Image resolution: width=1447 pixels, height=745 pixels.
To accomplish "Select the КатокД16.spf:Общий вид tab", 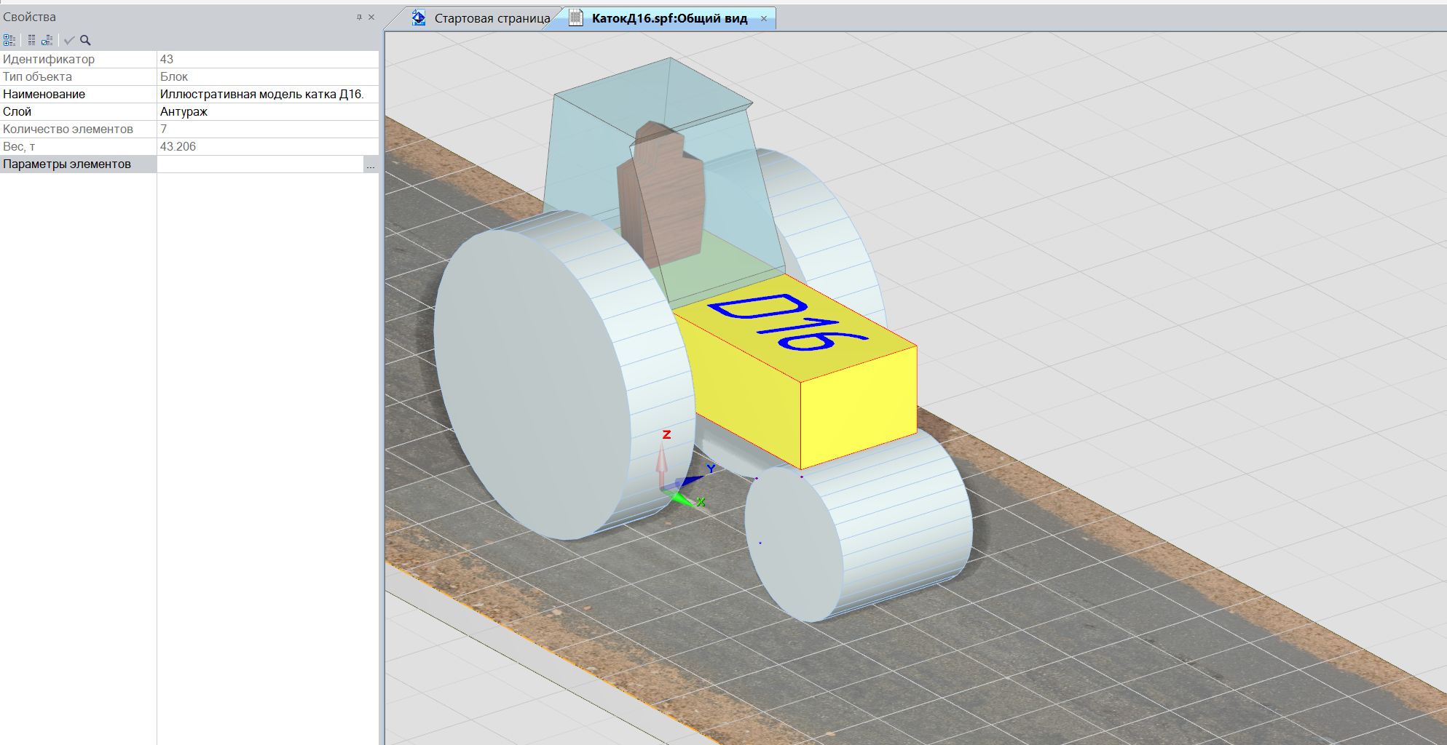I will point(669,18).
